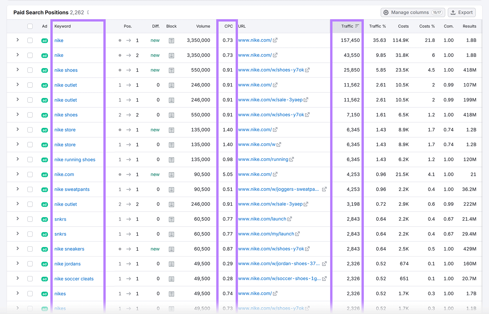Click the Export icon
489x314 pixels.
click(453, 12)
